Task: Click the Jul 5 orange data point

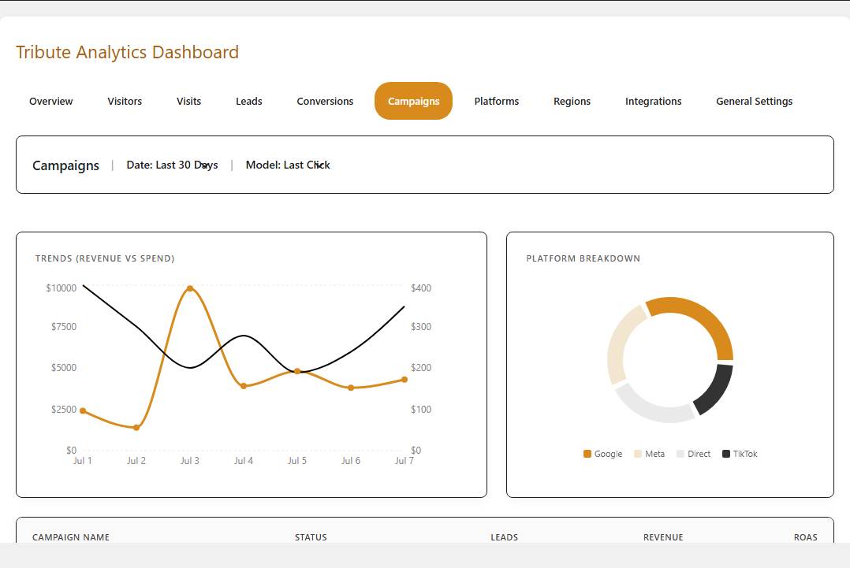Action: [297, 372]
